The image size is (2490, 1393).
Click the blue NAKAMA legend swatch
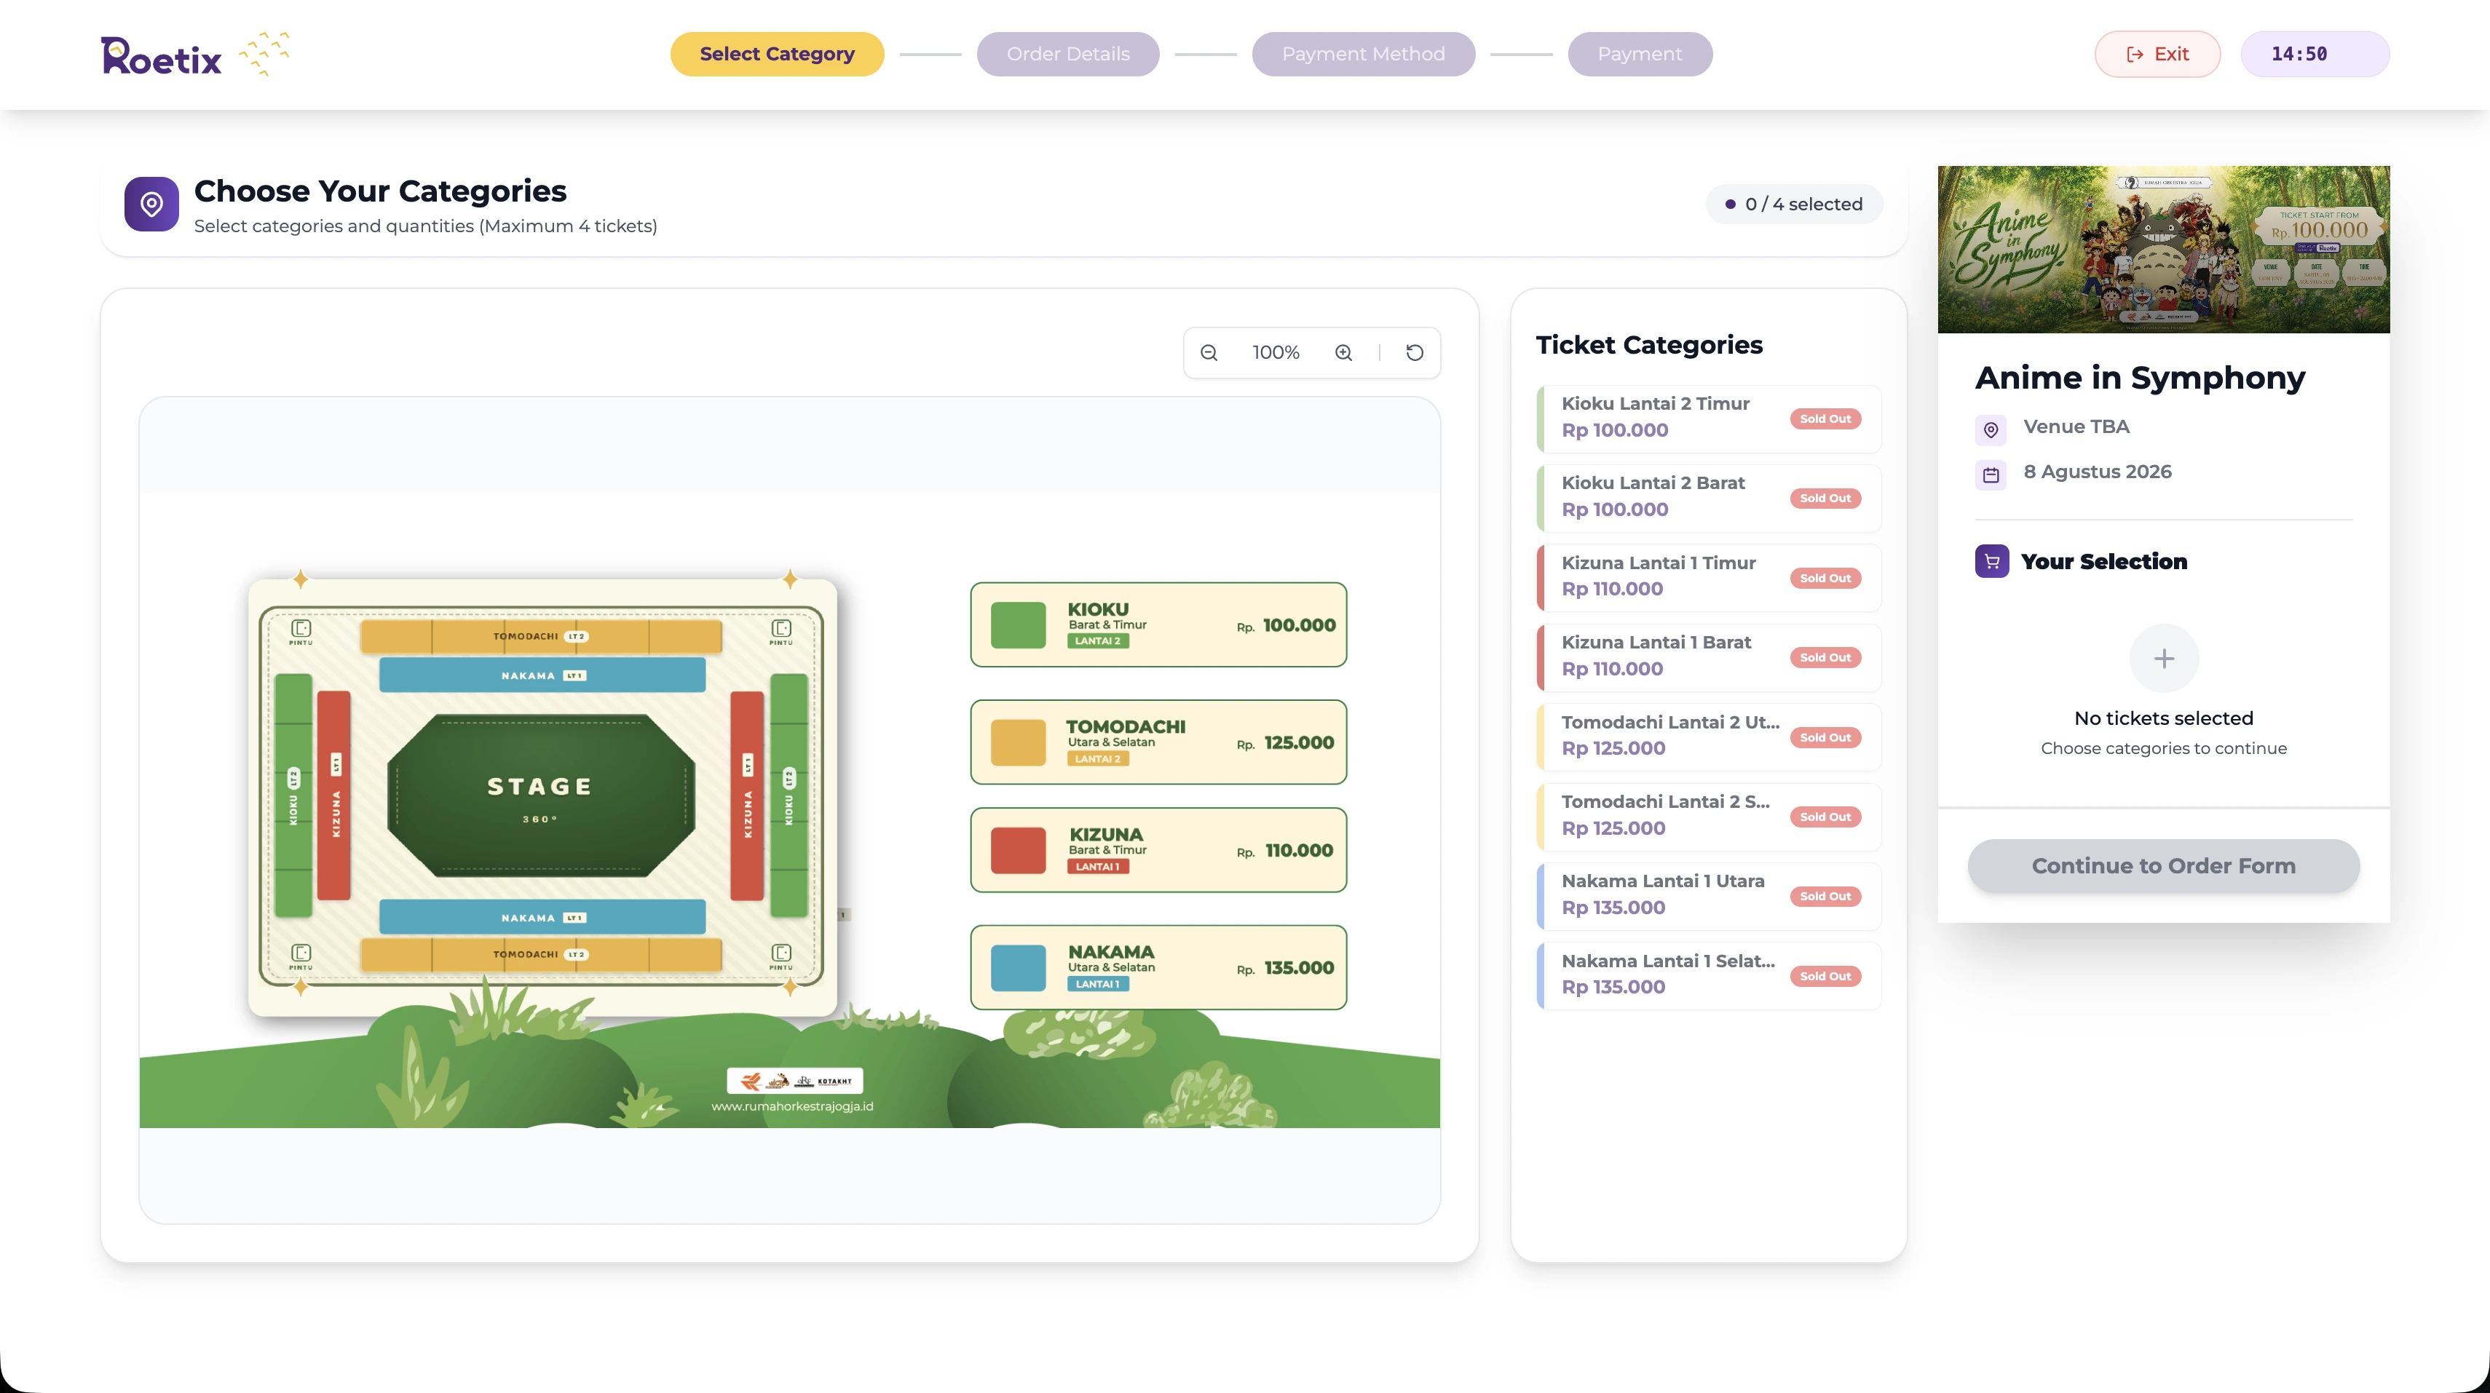[1018, 968]
